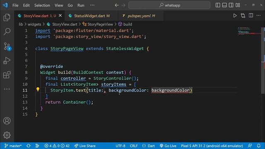Open the Selection menu
The image size is (265, 149).
coord(42,5)
